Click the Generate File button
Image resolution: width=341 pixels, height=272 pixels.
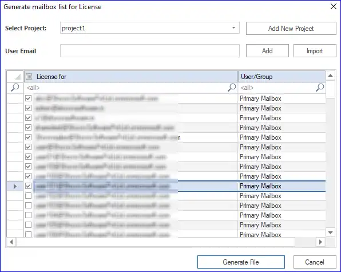click(x=241, y=262)
